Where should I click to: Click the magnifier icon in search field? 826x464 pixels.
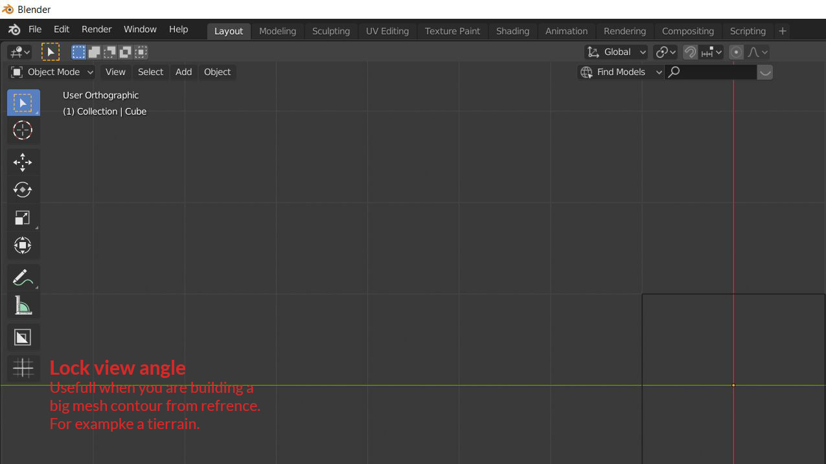pyautogui.click(x=674, y=72)
